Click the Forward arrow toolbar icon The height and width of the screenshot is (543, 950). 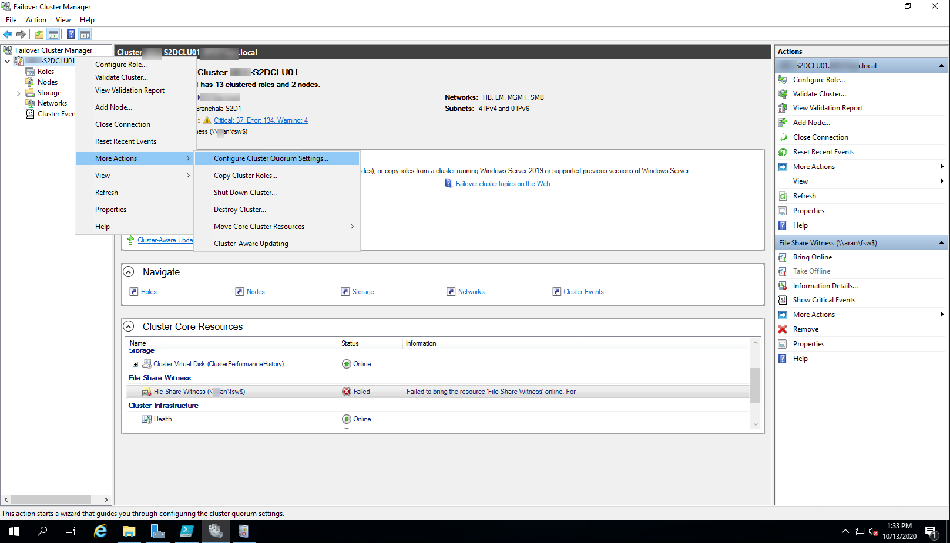tap(21, 34)
